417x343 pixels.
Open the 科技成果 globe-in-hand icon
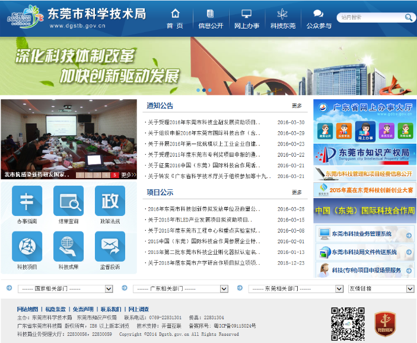68,246
